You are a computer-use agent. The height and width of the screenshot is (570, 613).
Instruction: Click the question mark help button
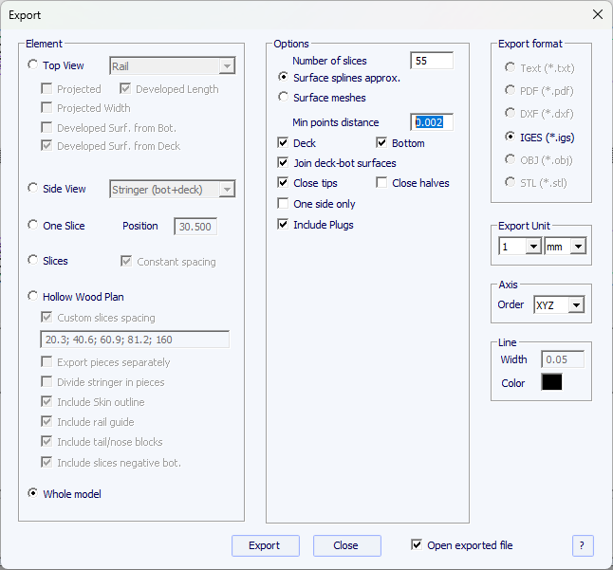click(x=583, y=545)
